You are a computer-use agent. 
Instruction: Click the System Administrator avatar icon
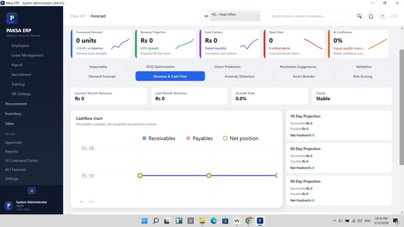click(x=9, y=205)
